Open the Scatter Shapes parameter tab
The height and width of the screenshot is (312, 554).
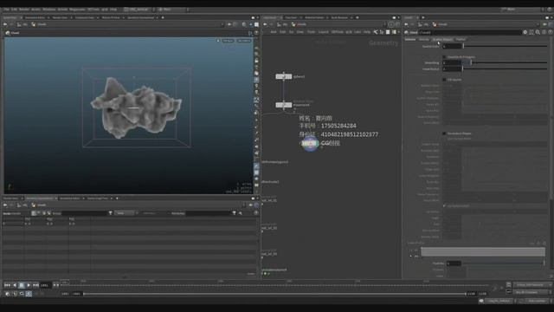click(x=442, y=39)
